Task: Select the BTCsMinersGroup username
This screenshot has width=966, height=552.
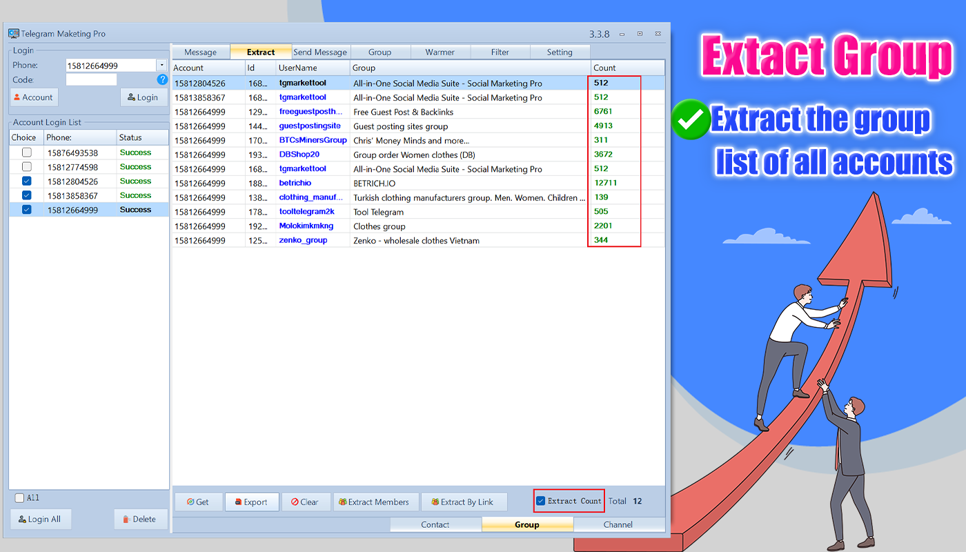Action: pos(313,141)
